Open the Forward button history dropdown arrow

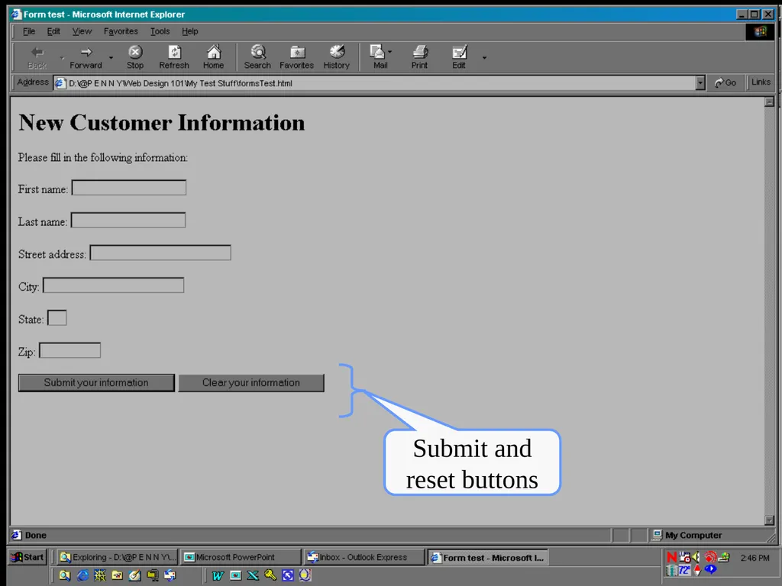[111, 58]
